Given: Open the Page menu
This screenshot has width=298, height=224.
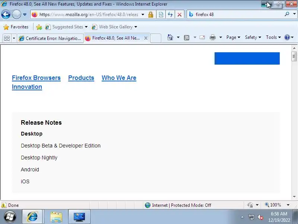Looking at the screenshot, I should coord(233,37).
